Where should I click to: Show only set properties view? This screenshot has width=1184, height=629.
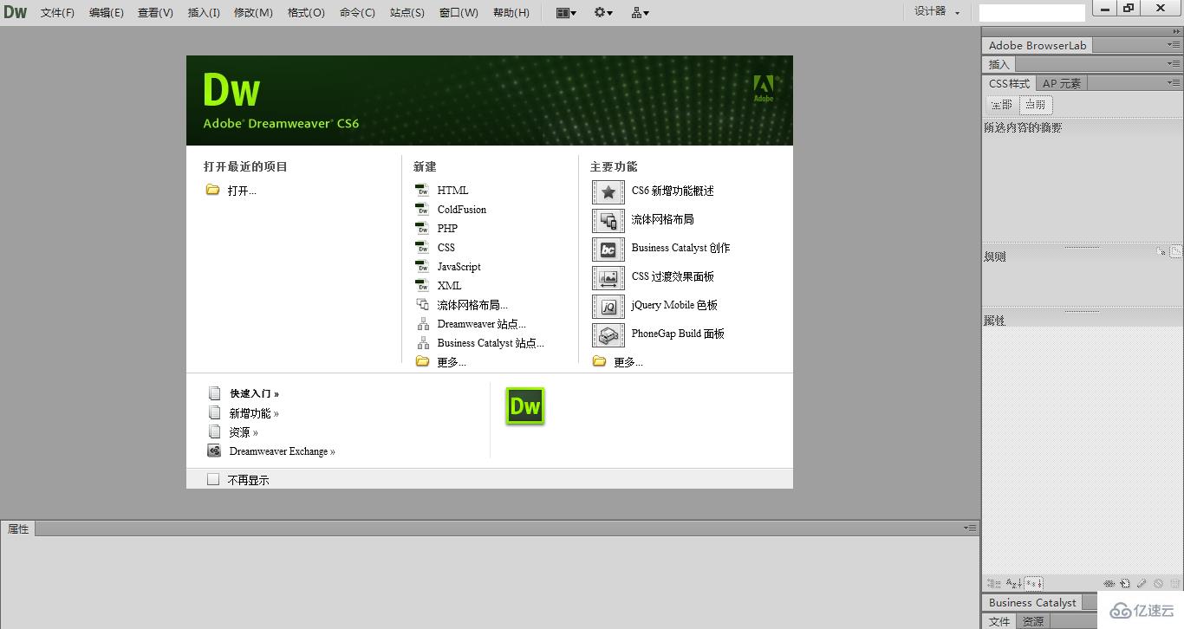tap(1033, 584)
